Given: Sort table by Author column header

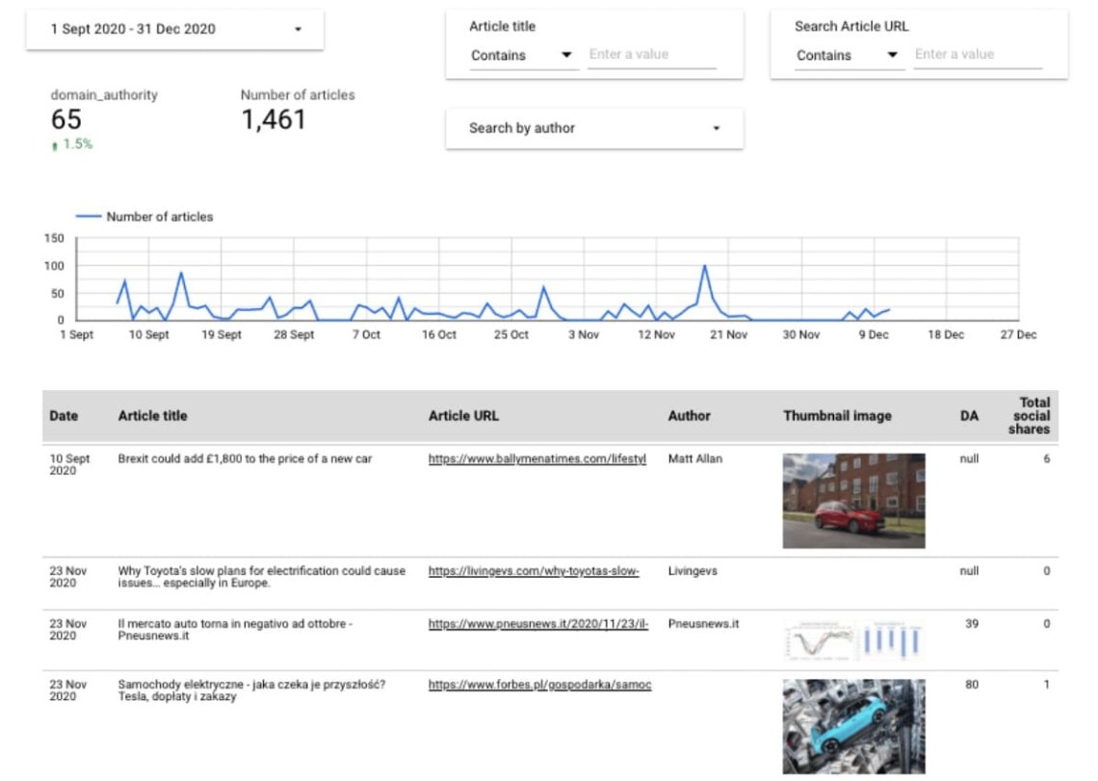Looking at the screenshot, I should tap(689, 416).
